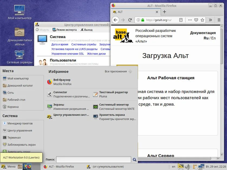The image size is (227, 170).
Task: Toggle Режим эксперта in Control Center
Action: click(64, 29)
